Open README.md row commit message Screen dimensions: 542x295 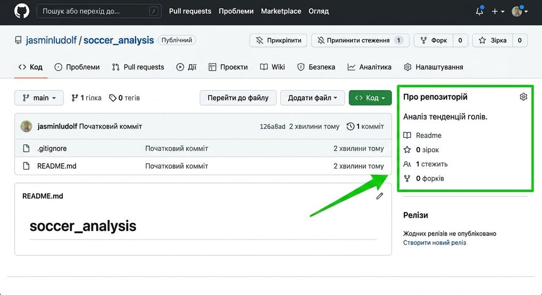pos(177,166)
